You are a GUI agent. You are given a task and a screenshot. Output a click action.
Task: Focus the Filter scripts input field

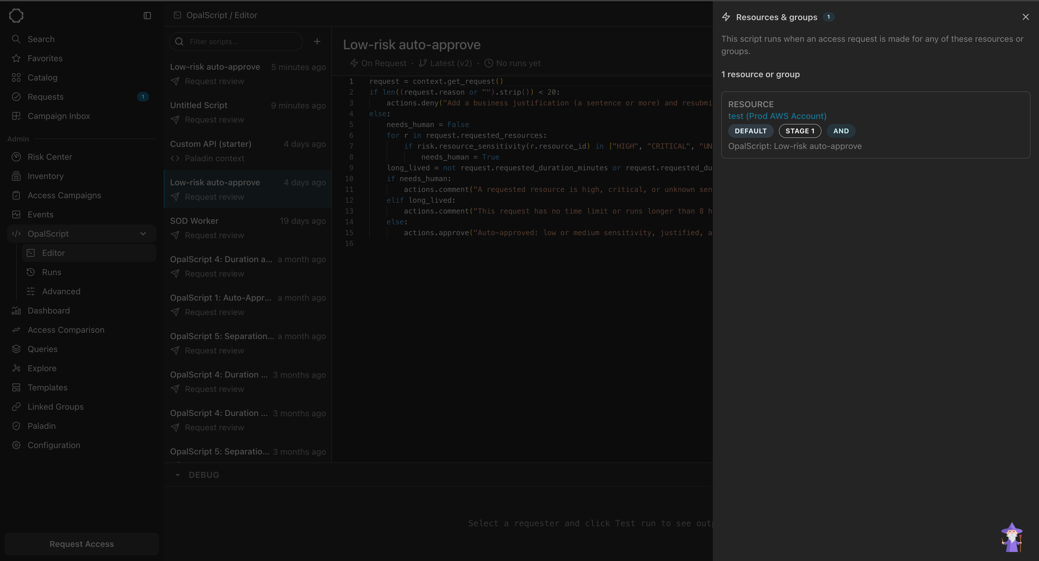[236, 41]
